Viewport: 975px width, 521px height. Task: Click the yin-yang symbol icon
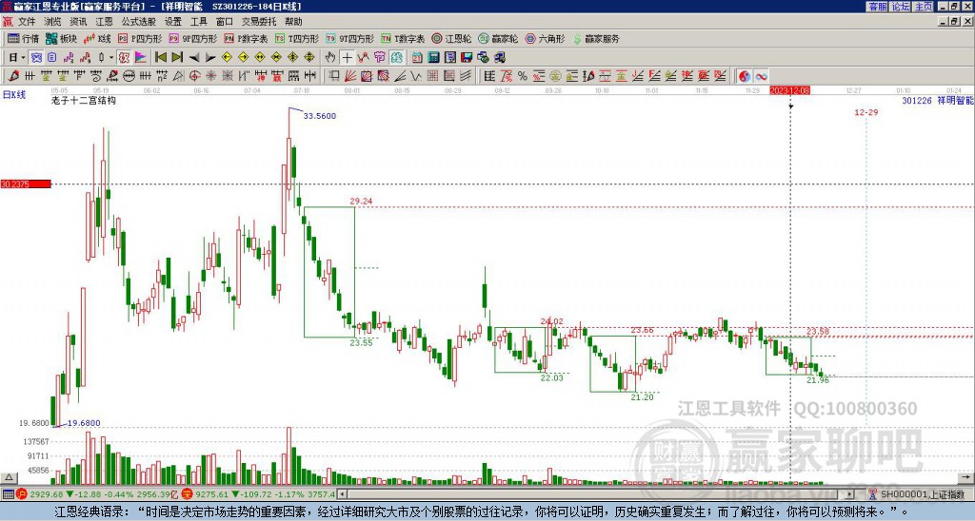point(744,76)
